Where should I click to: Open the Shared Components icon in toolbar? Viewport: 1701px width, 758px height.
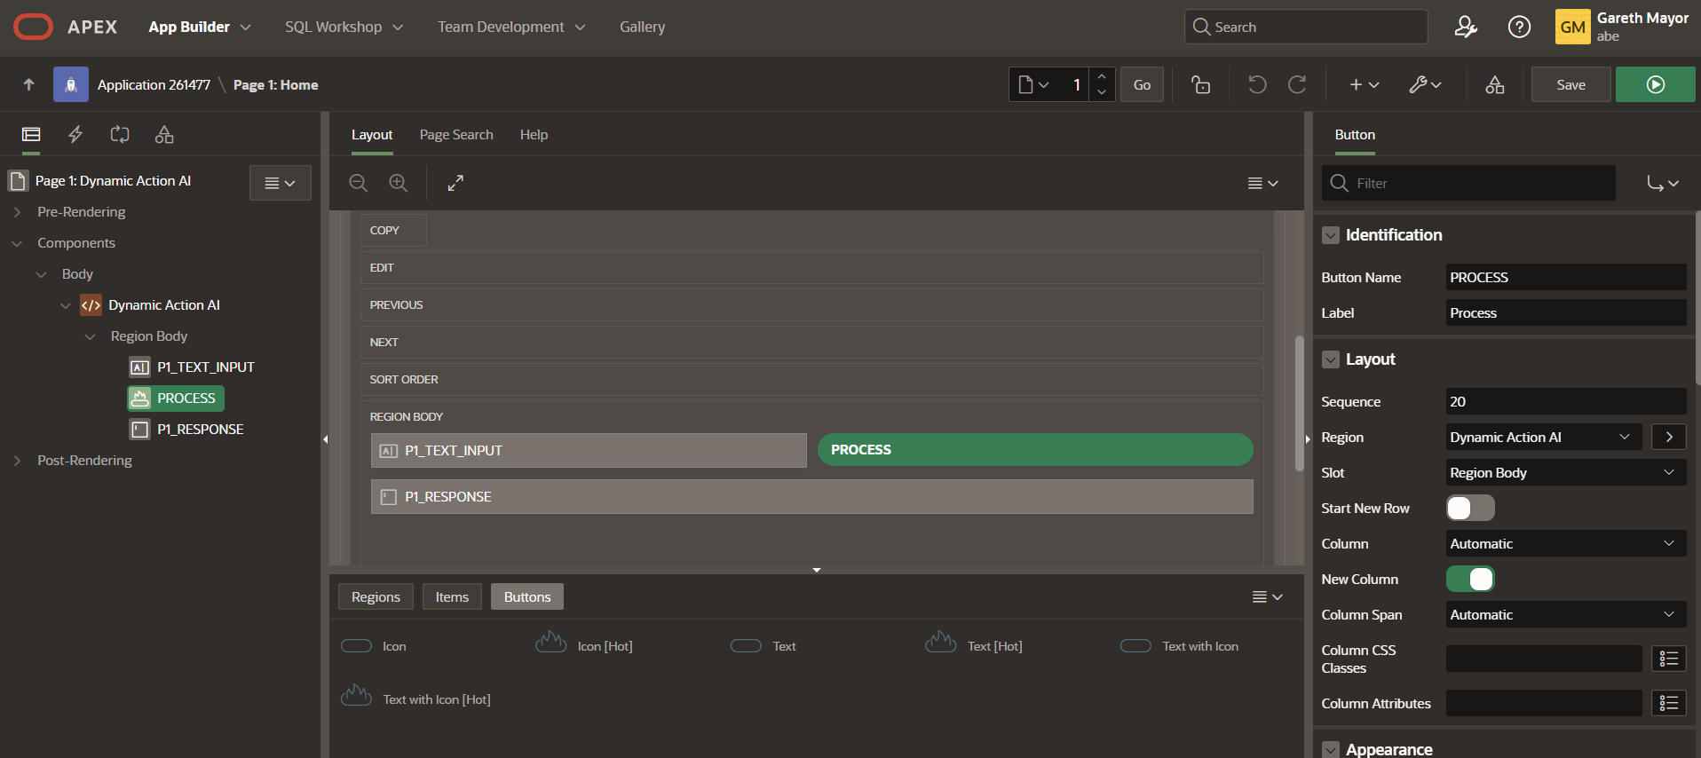(1495, 84)
